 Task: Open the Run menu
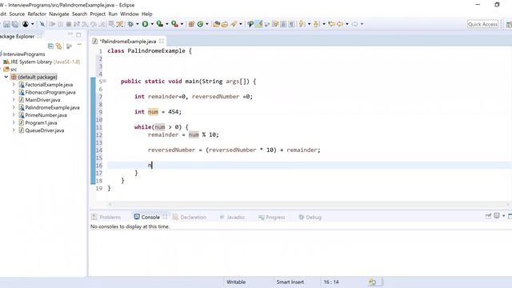coord(113,14)
